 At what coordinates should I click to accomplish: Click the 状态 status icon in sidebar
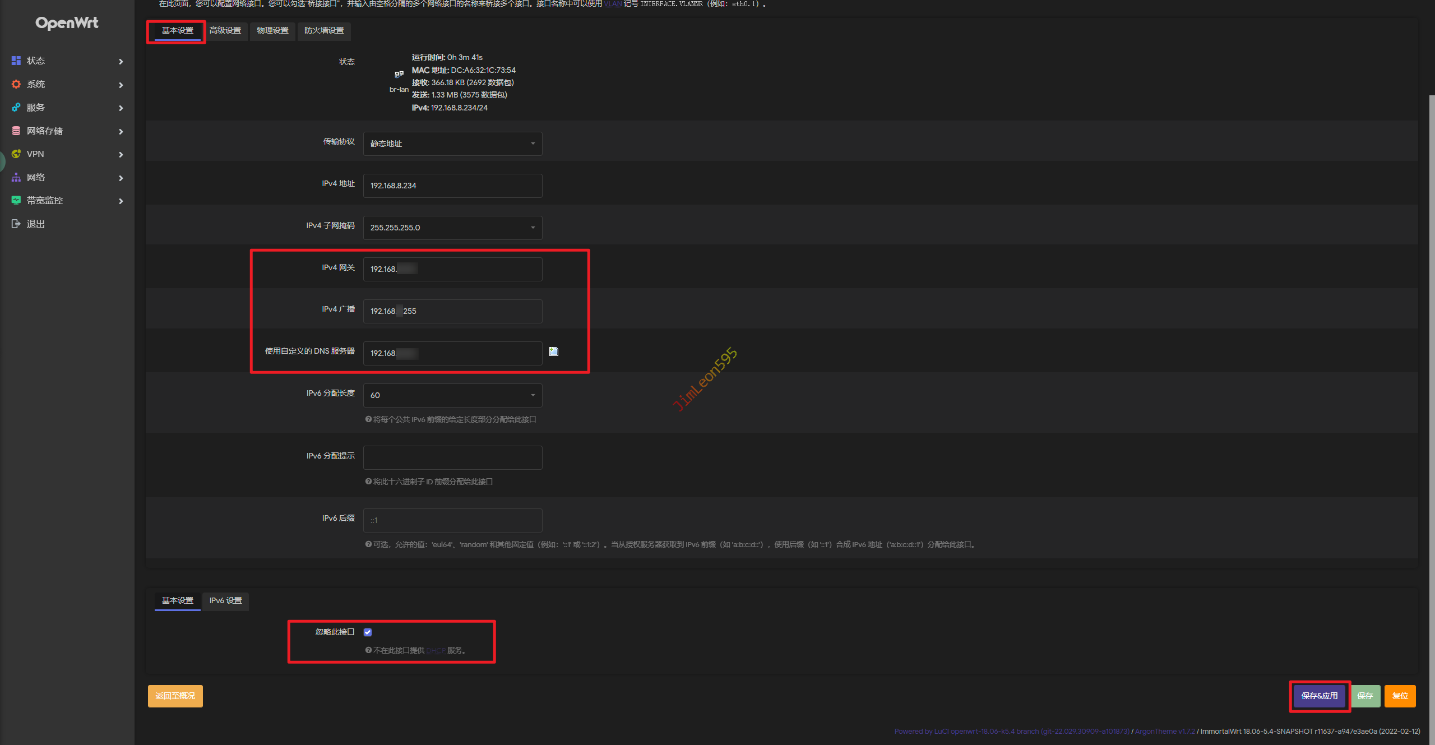pyautogui.click(x=16, y=61)
